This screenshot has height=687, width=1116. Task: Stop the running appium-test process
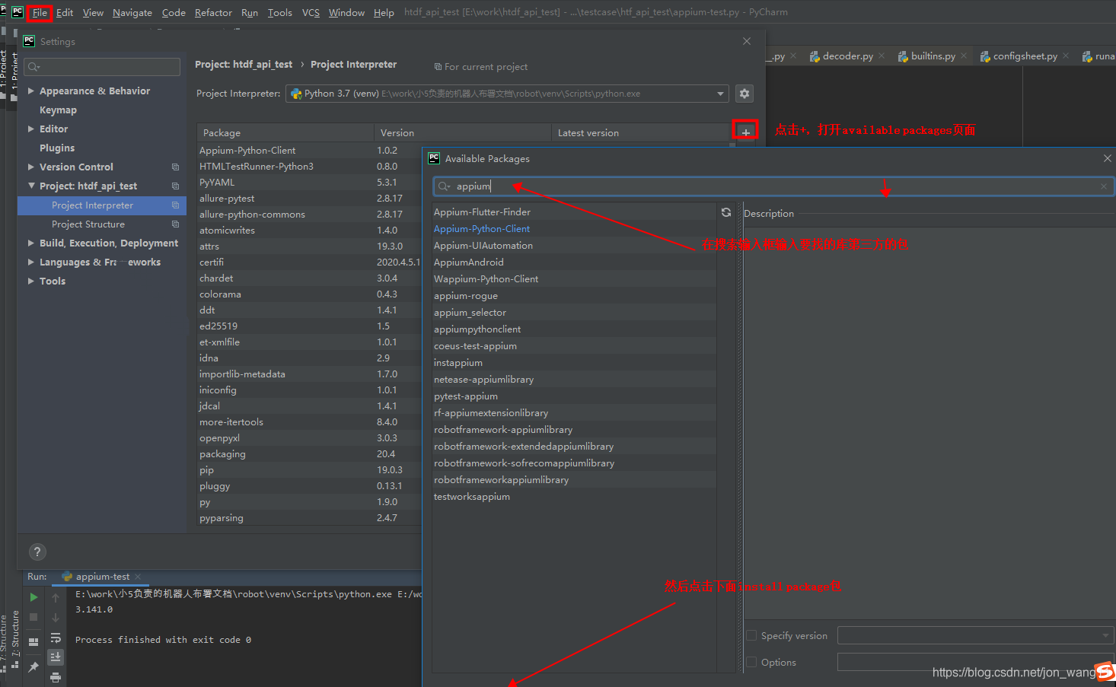click(33, 617)
